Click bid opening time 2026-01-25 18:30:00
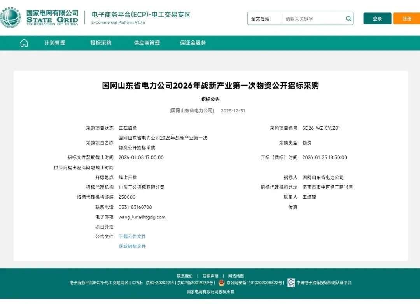 325,157
